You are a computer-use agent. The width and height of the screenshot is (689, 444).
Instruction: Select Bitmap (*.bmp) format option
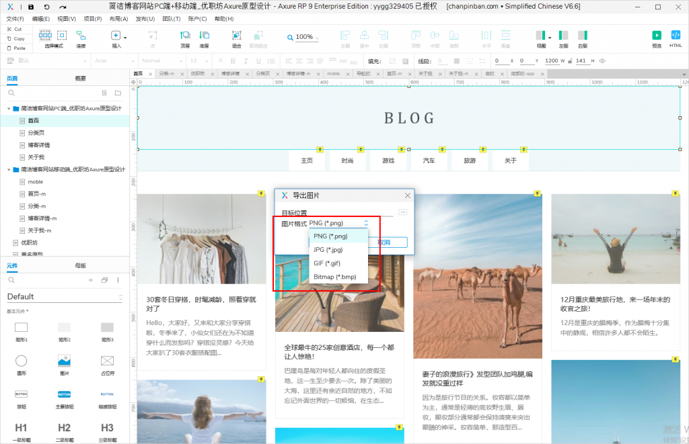(336, 277)
